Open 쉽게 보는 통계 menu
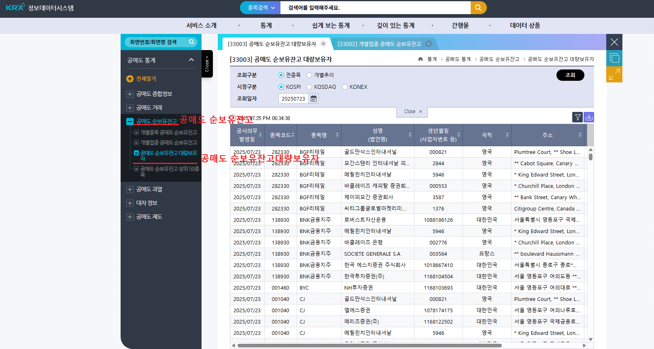Screen dimensions: 654x349 [x=331, y=25]
